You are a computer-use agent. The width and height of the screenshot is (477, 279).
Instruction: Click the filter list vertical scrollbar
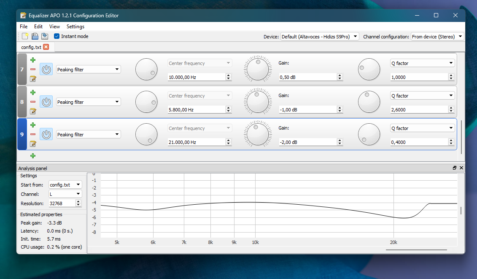tap(461, 137)
